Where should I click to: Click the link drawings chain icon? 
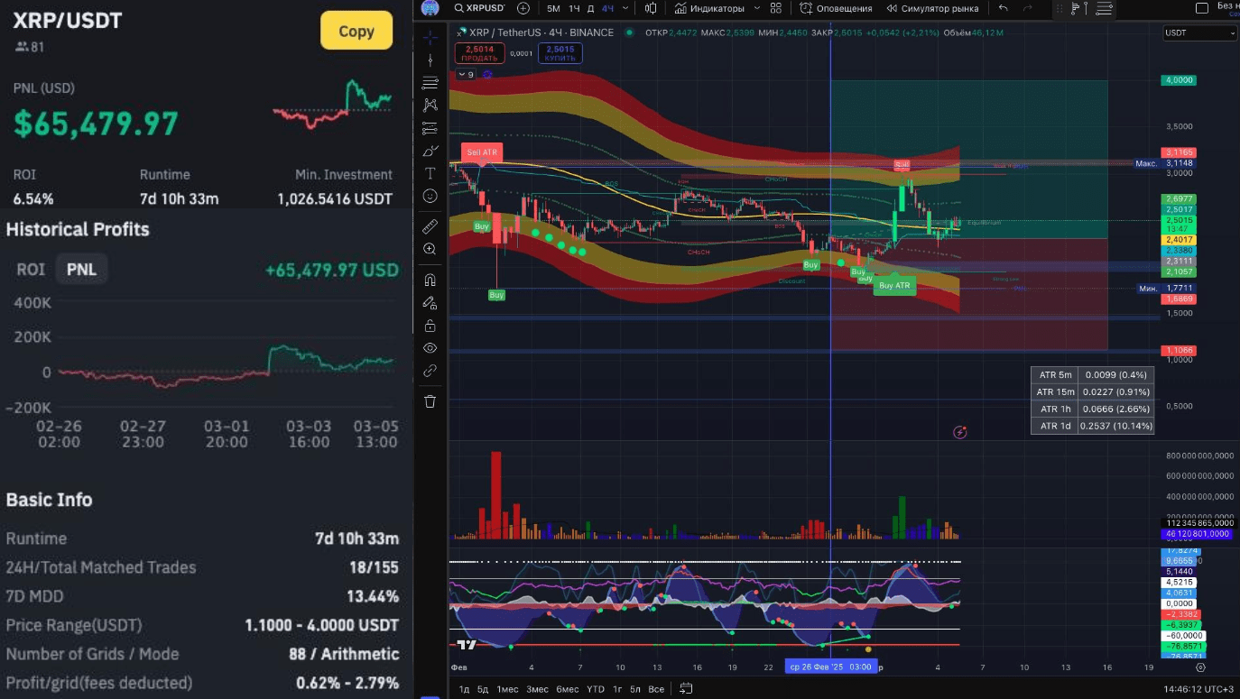(430, 370)
